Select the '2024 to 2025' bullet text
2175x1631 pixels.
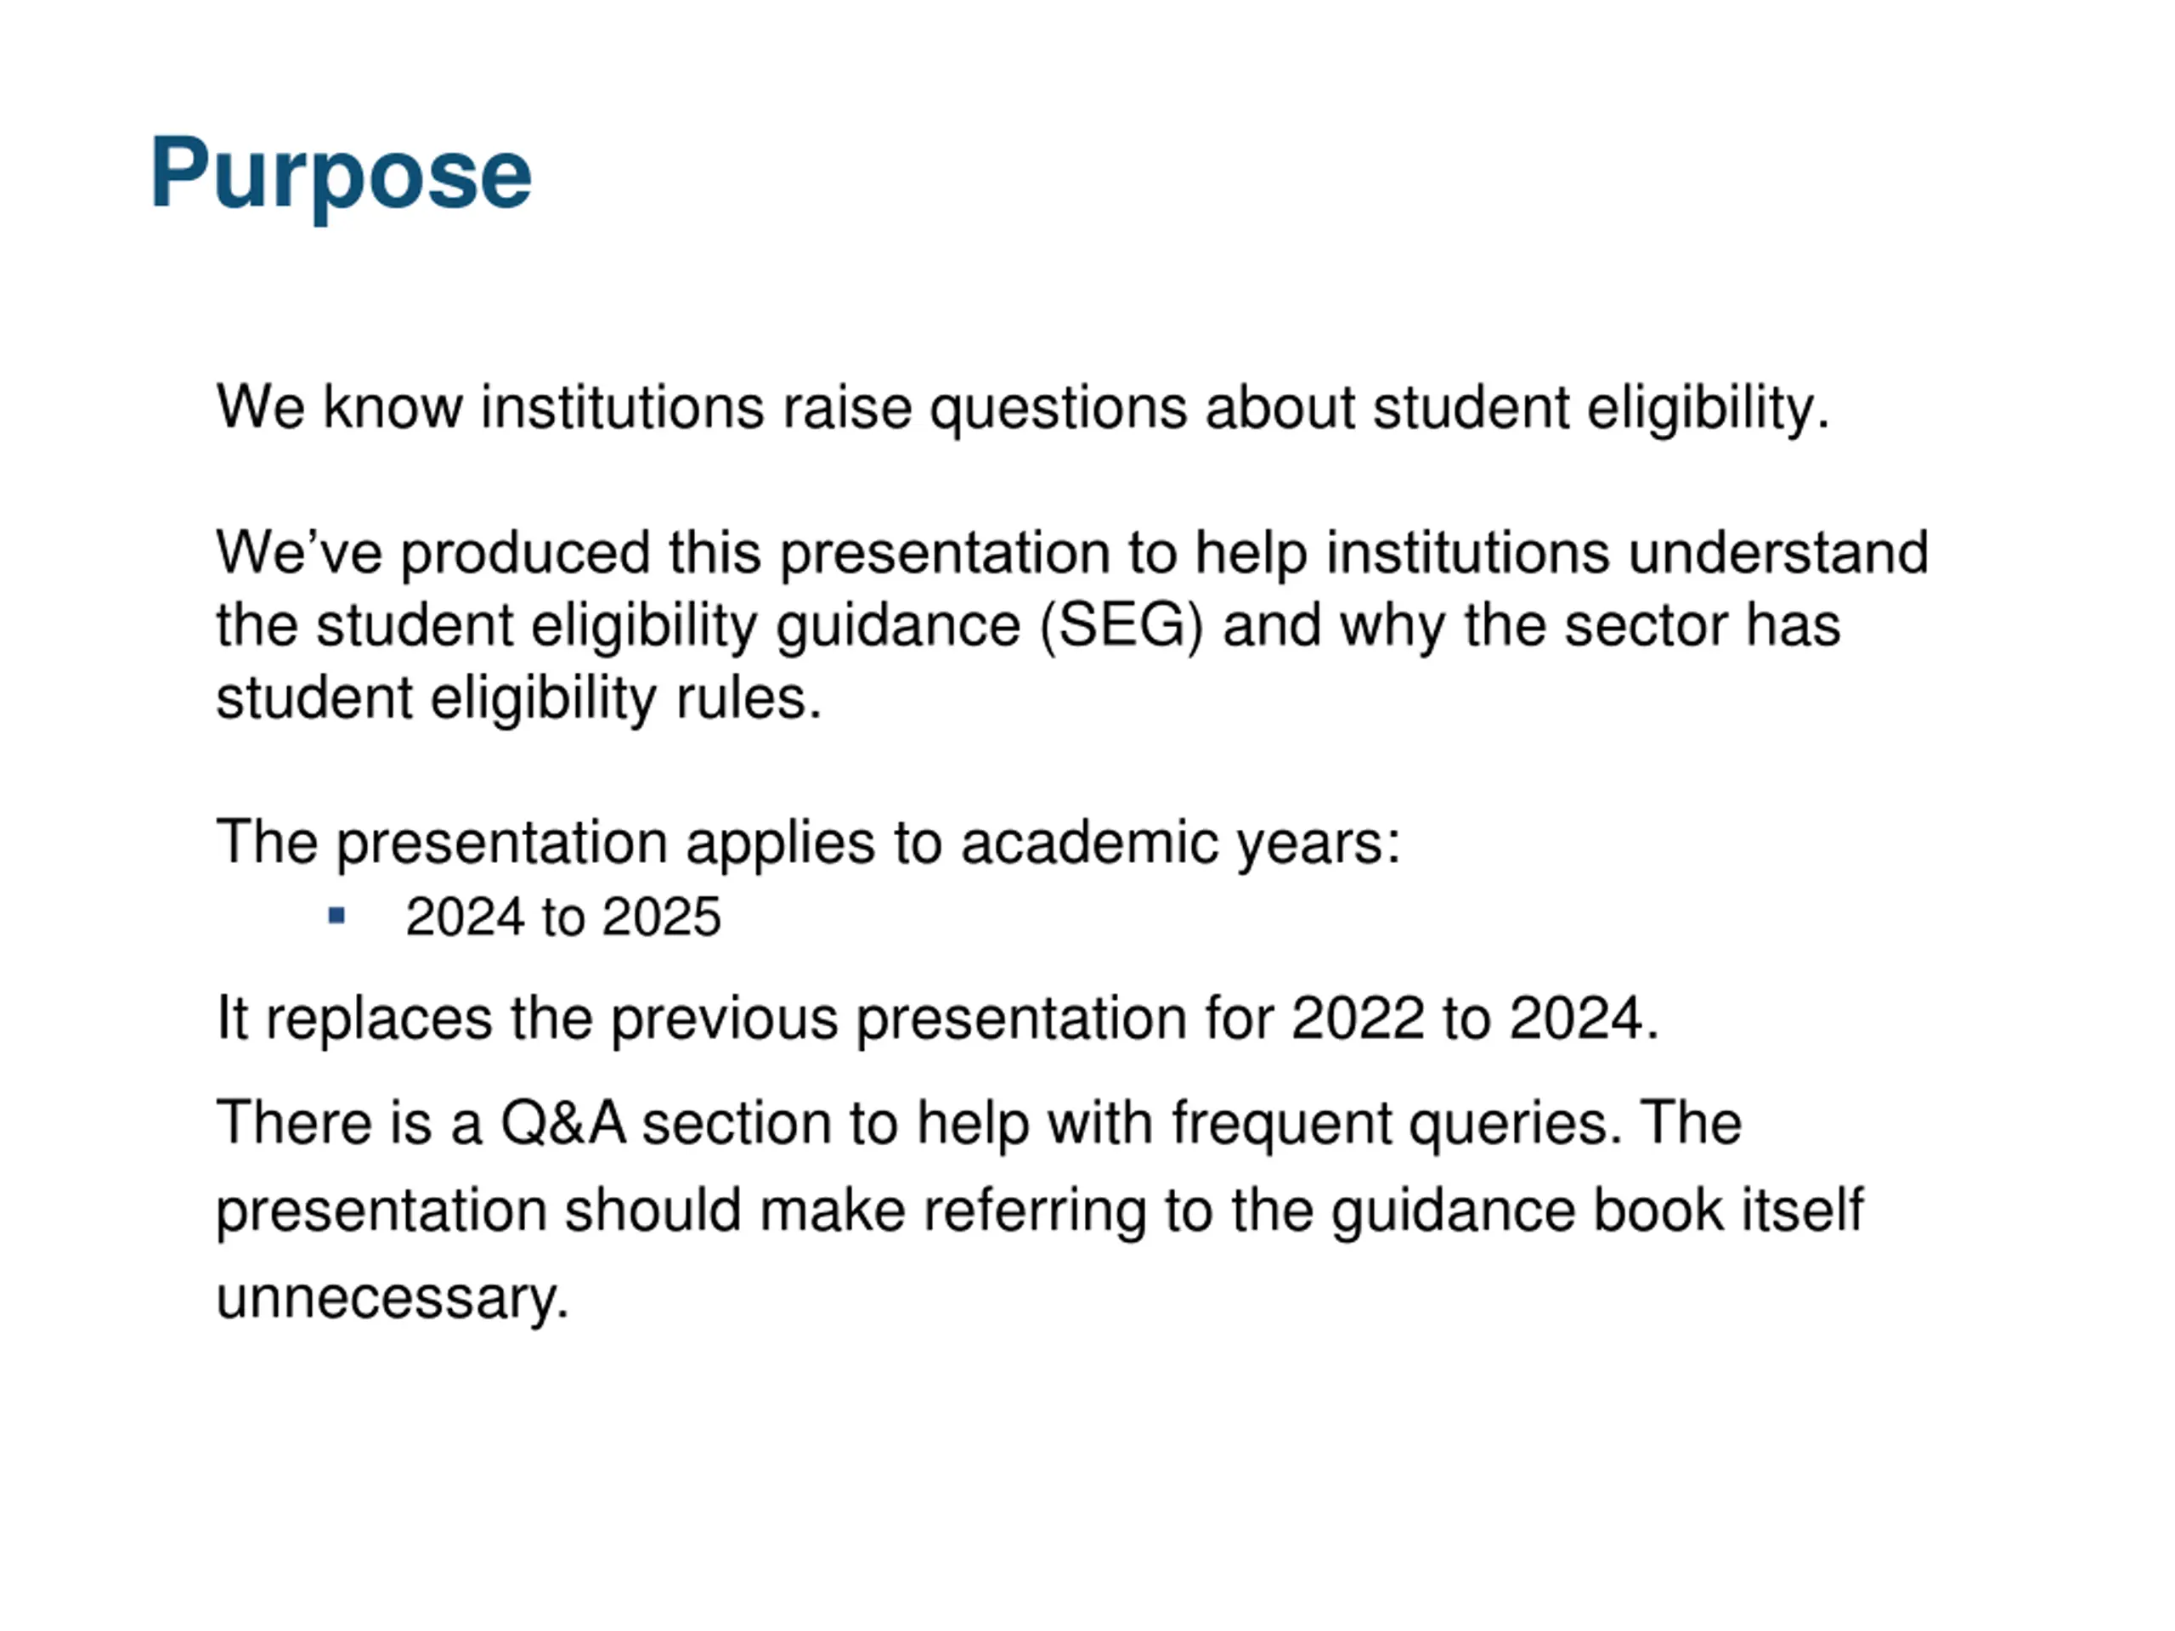[562, 917]
